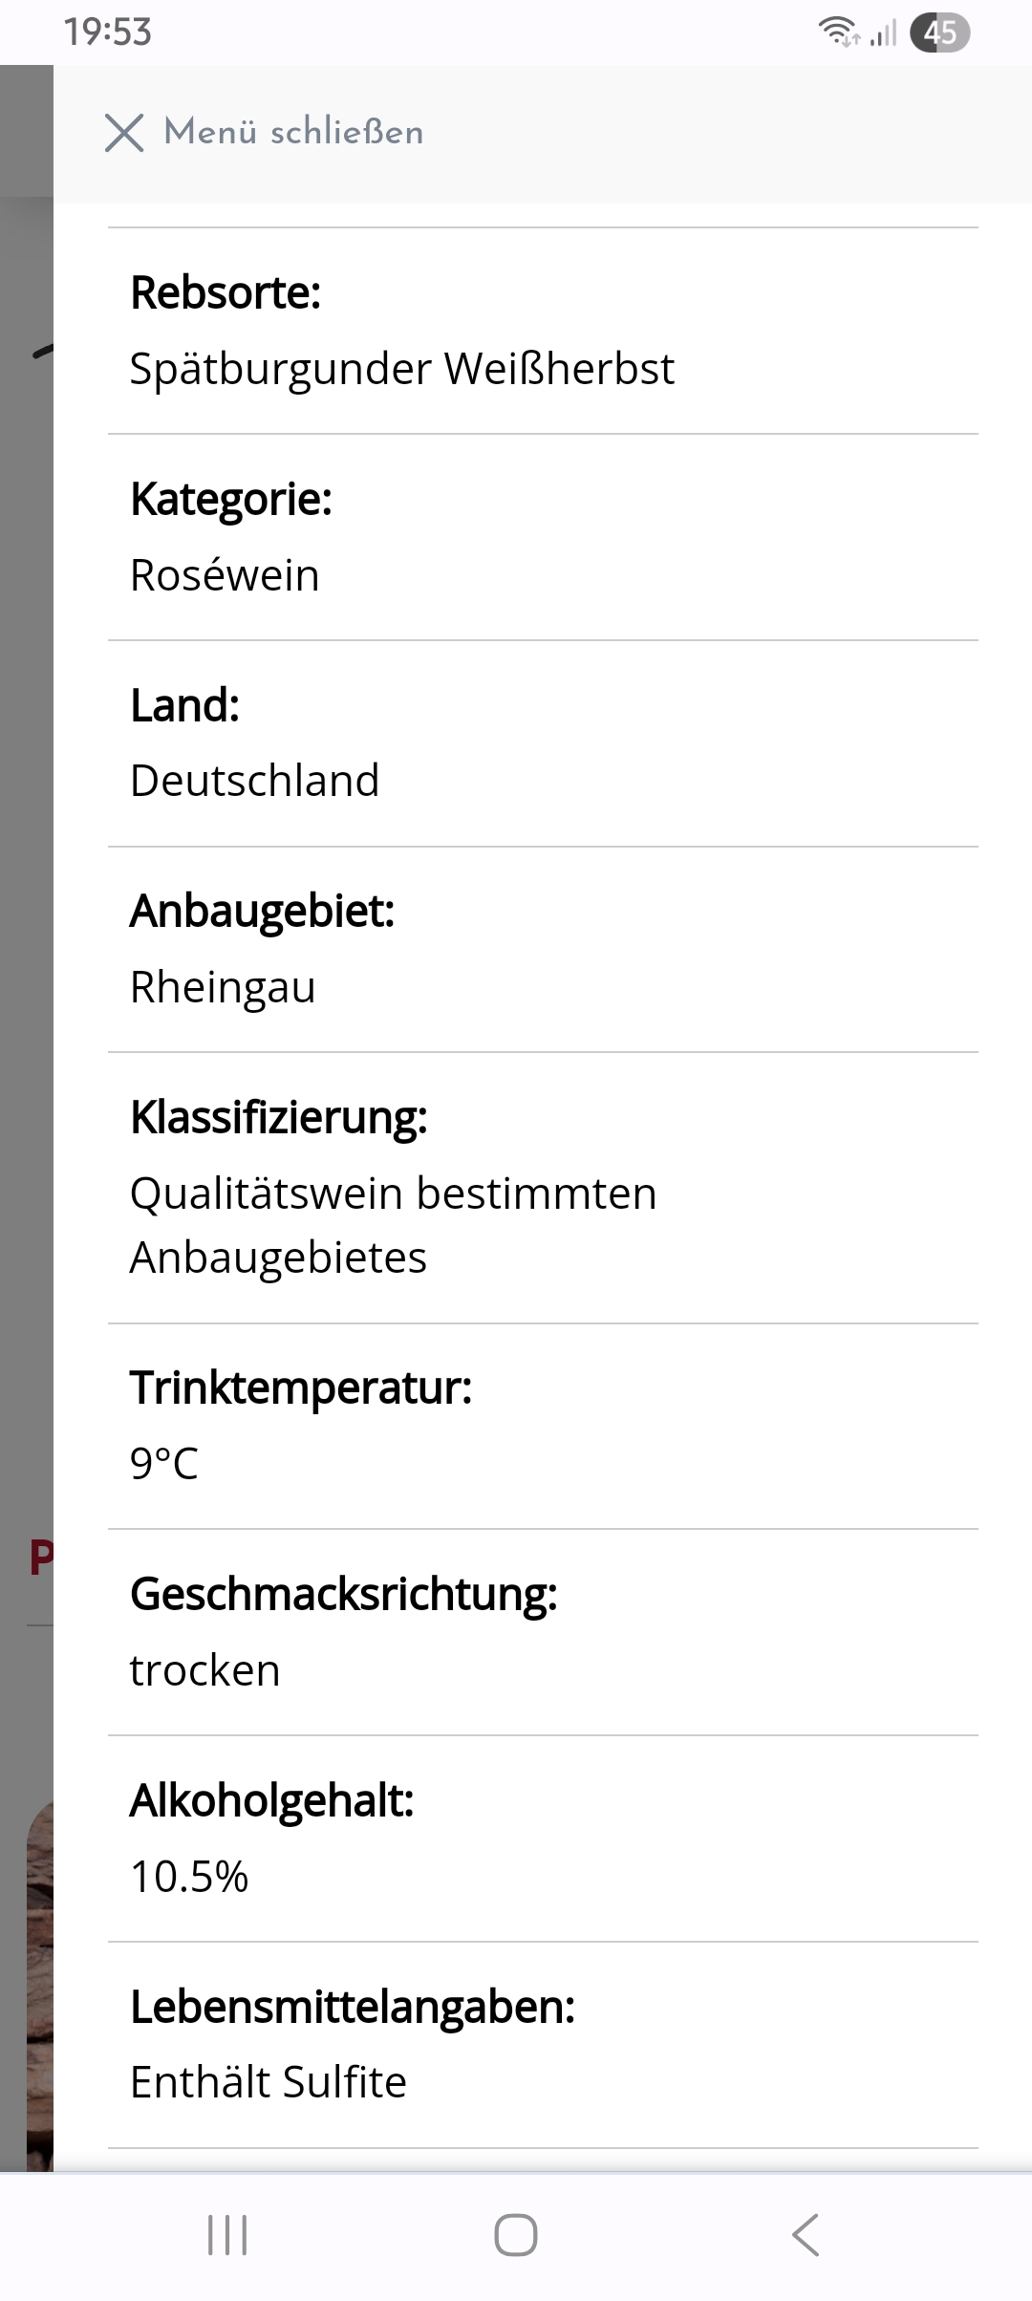The height and width of the screenshot is (2301, 1032).
Task: Tap the mobile signal strength icon
Action: click(884, 33)
